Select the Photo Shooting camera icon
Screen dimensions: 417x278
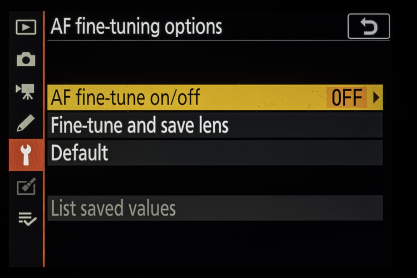(x=26, y=60)
